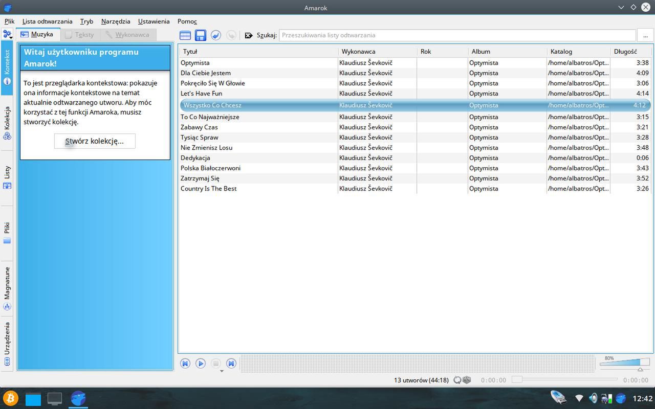Sort playlist by Tytuł column header
Screen dimensions: 655x409
pyautogui.click(x=258, y=52)
